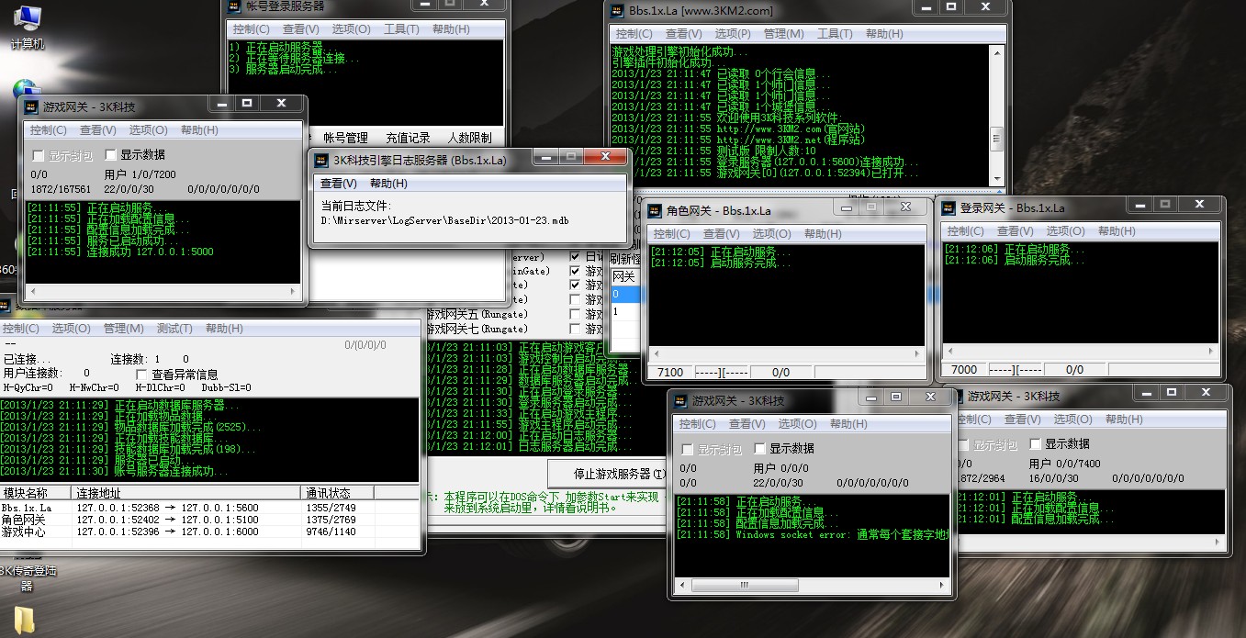Select the Bbs.1x.La row in module table
1246x638 pixels.
pyautogui.click(x=210, y=507)
